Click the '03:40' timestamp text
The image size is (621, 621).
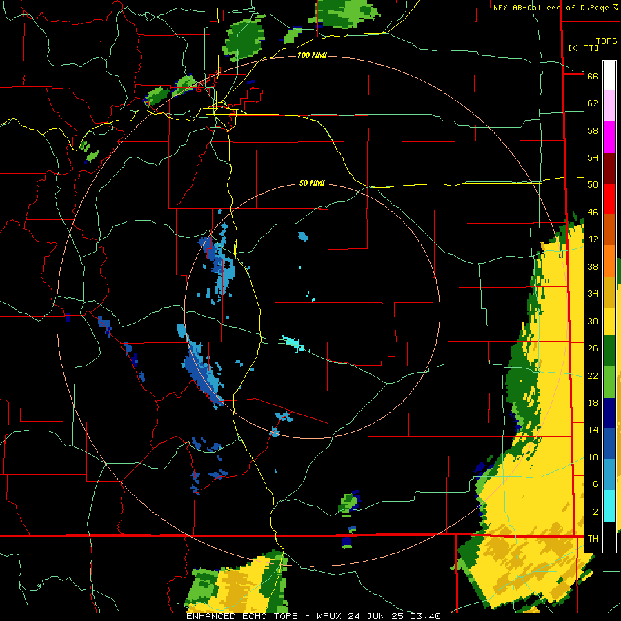[425, 616]
